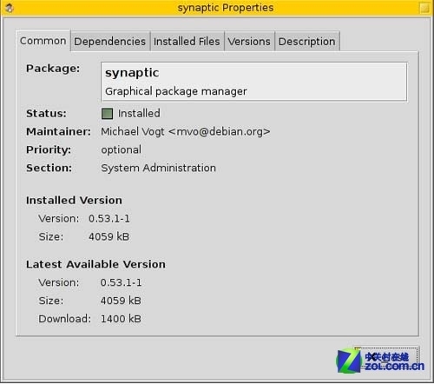Open the Installed Files tab
This screenshot has height=384, width=434.
187,42
